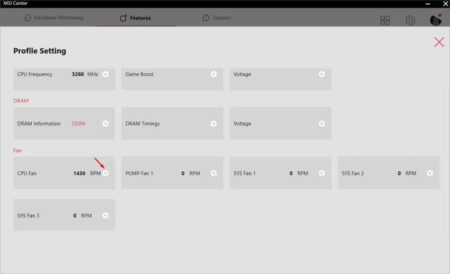Open DRAM Timings configuration gear
450x274 pixels.
click(x=214, y=123)
